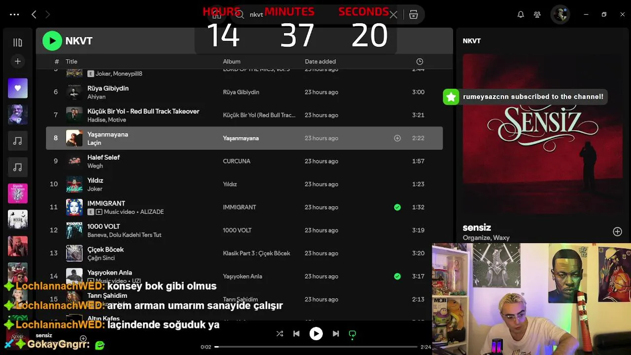Toggle shuffle playback
This screenshot has height=355, width=631.
[x=280, y=334]
